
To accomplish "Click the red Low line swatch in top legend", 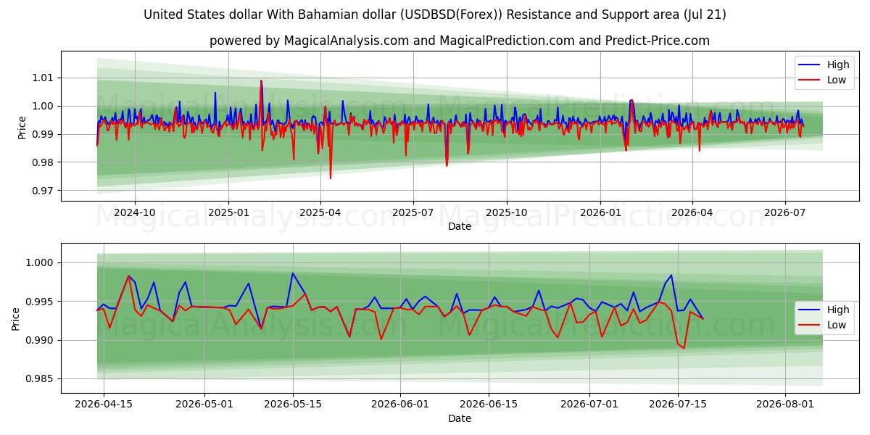I will click(810, 80).
